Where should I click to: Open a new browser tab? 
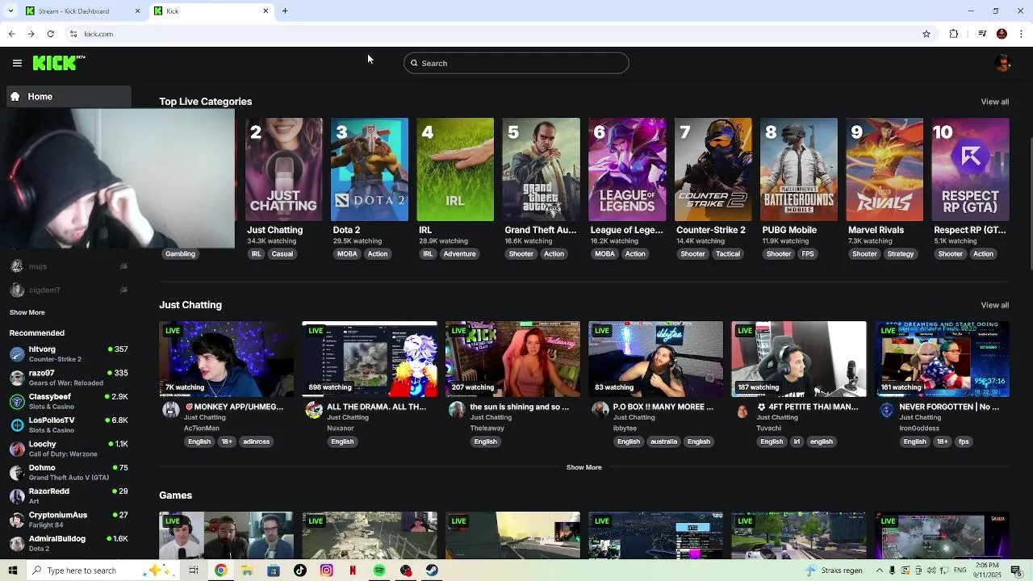pos(285,10)
